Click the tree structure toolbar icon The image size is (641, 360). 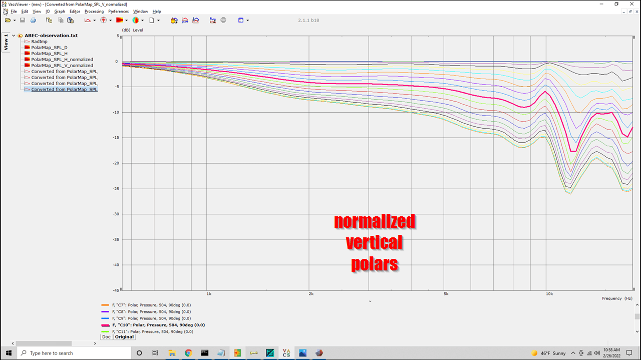tap(49, 20)
